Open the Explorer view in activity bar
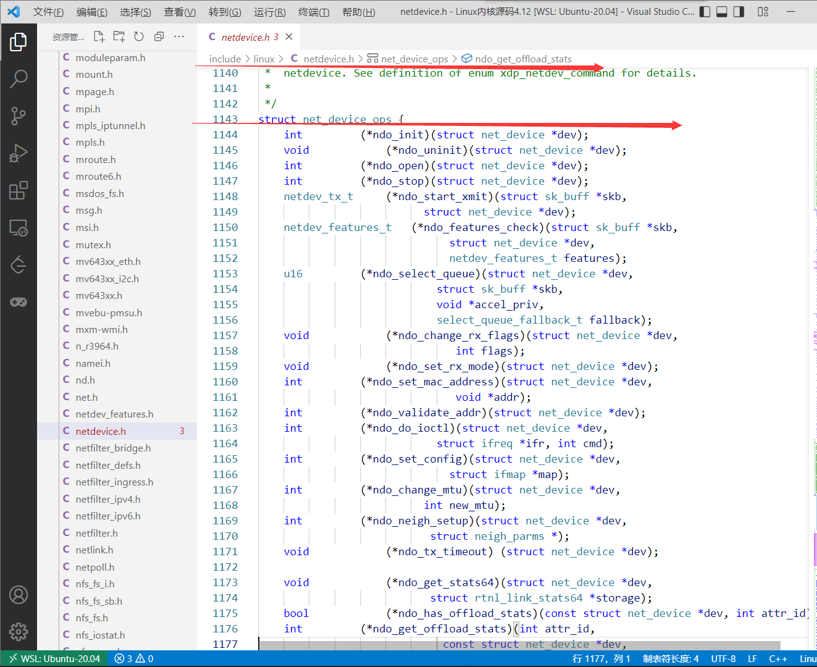The image size is (817, 667). (19, 41)
